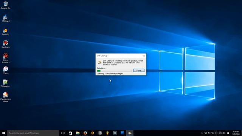Screen dimensions: 242x136
Task: Open the Recycle Bin desktop icon
Action: [x=6, y=5]
